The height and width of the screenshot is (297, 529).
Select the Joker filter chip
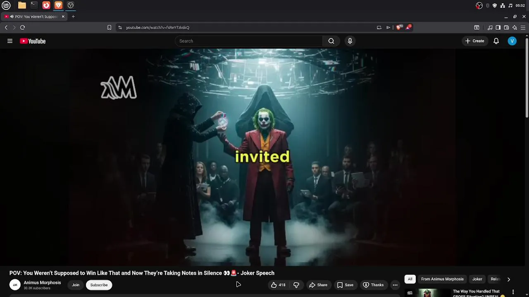477,279
